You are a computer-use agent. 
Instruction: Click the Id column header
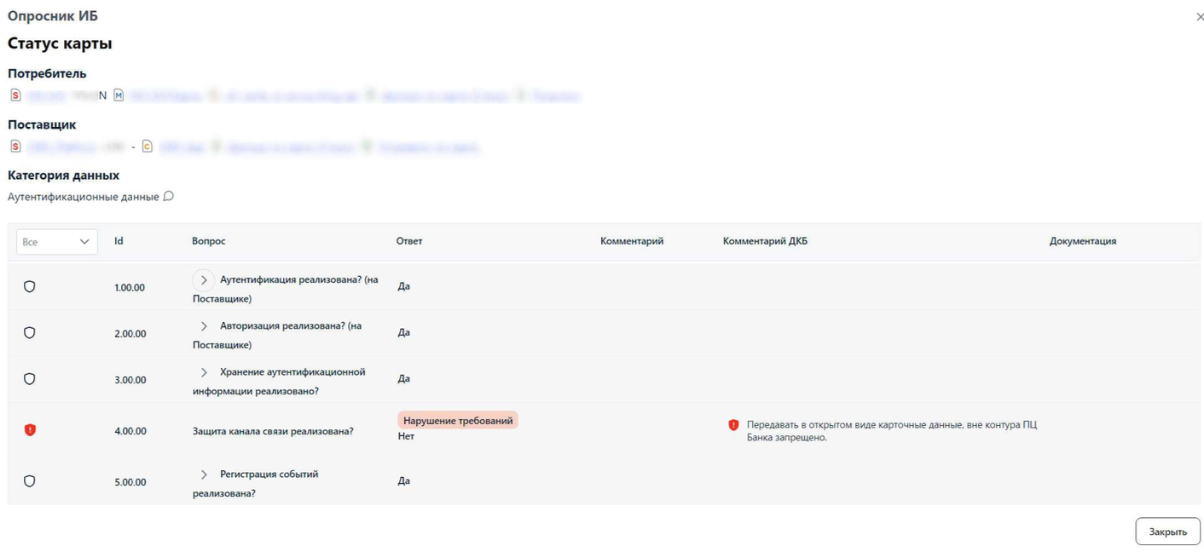119,241
